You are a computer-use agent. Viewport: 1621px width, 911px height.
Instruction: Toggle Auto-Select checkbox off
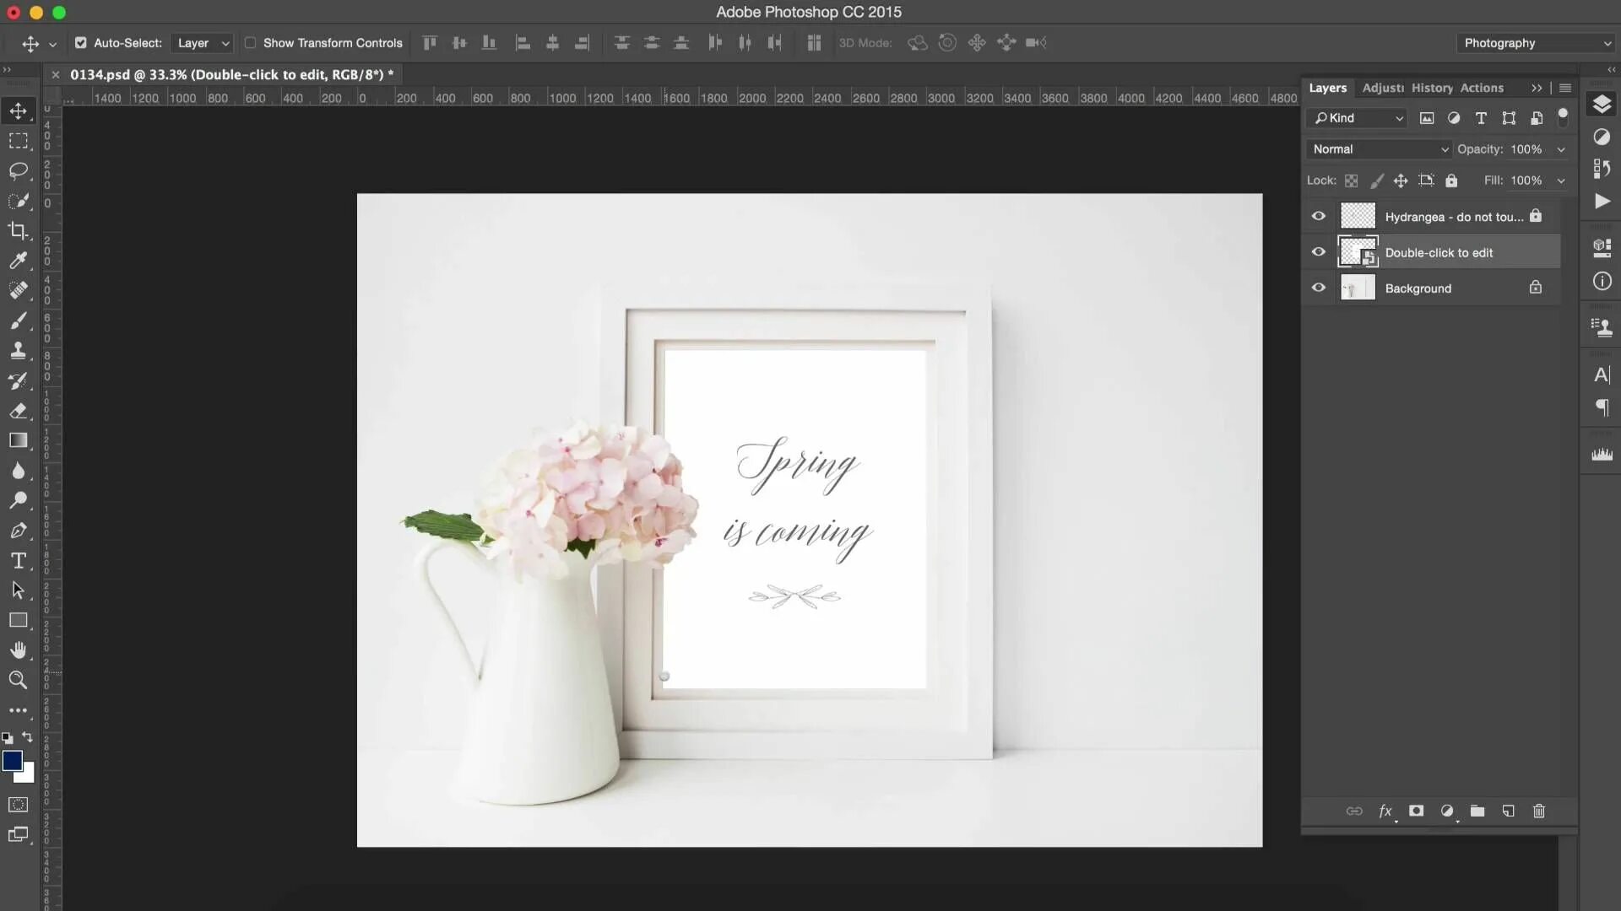(81, 43)
